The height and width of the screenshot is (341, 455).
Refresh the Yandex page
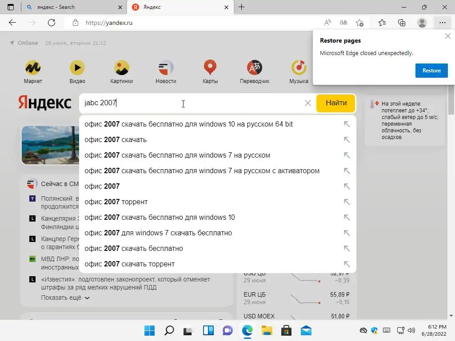(52, 23)
